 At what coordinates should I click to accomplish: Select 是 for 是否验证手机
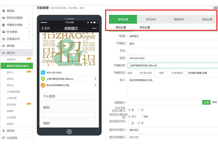point(129,123)
